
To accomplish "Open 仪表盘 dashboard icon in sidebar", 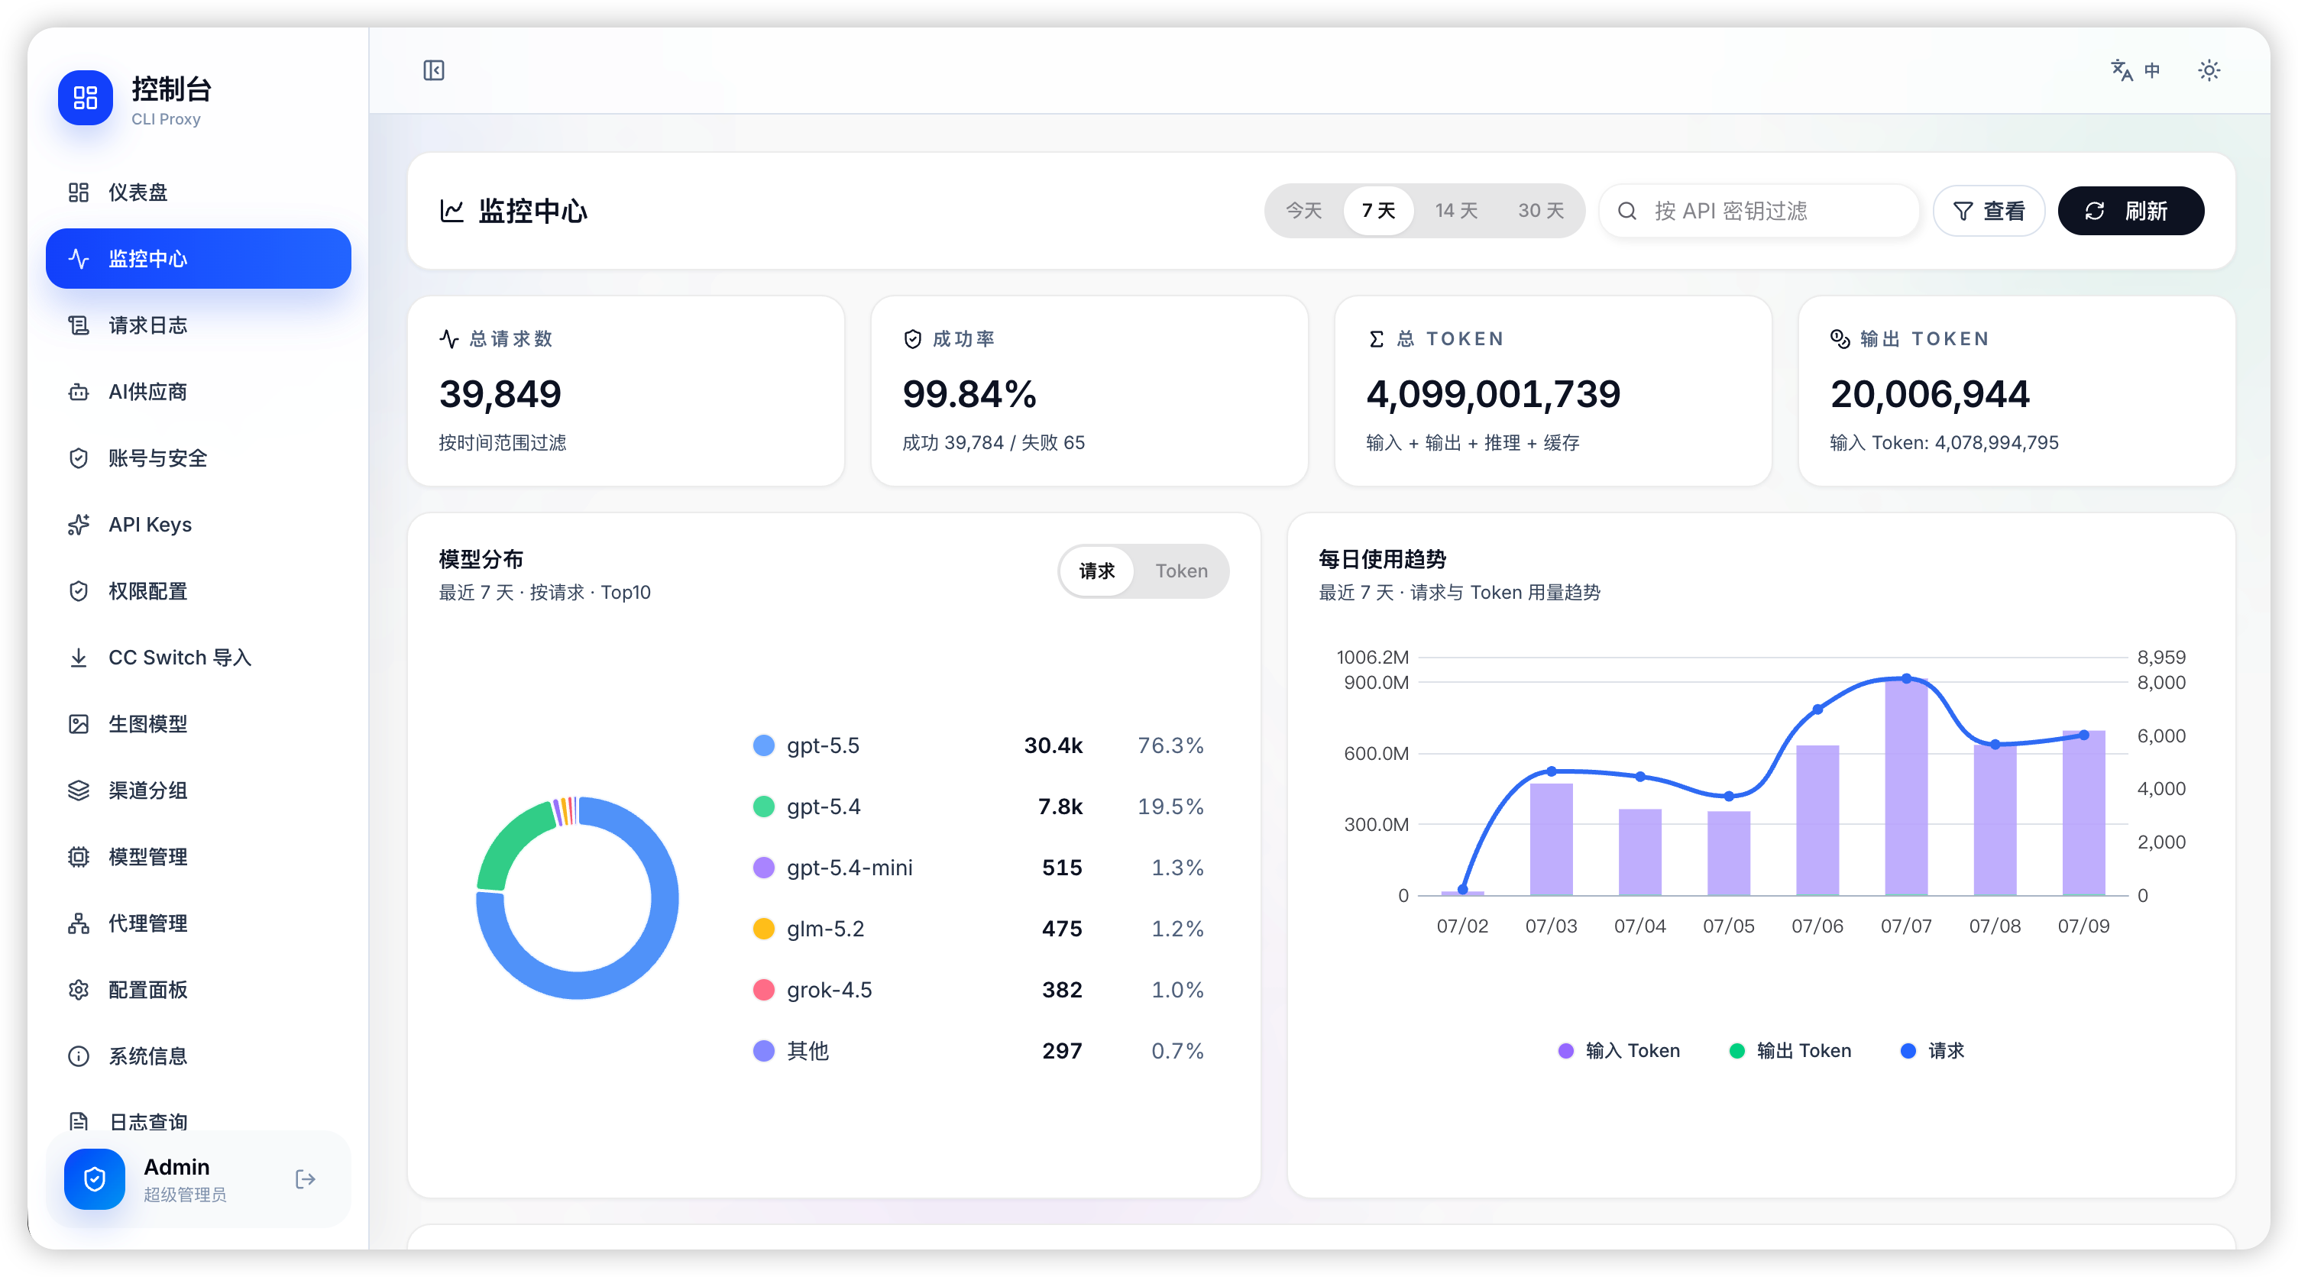I will [x=79, y=192].
